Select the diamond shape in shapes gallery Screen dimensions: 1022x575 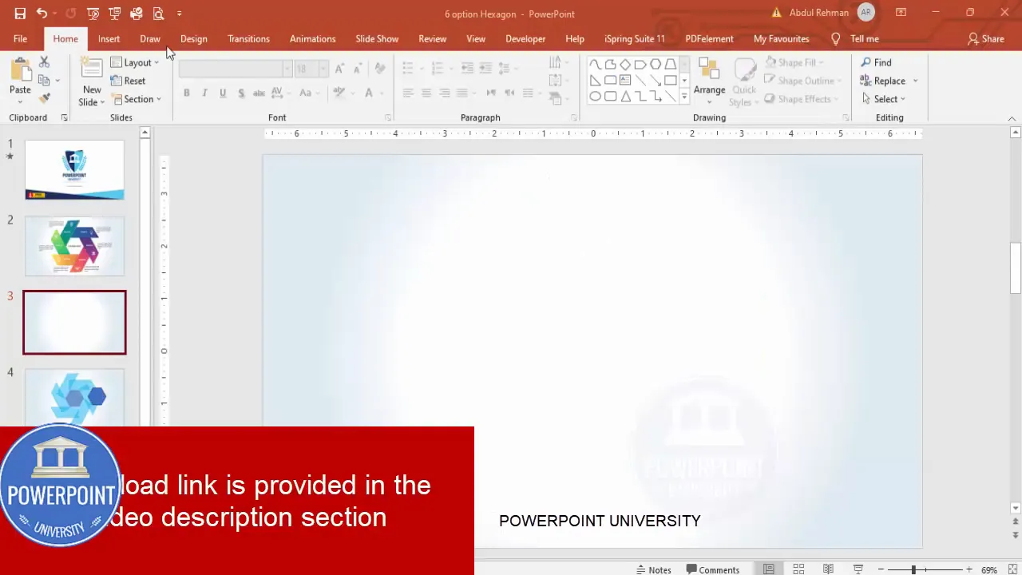(625, 64)
